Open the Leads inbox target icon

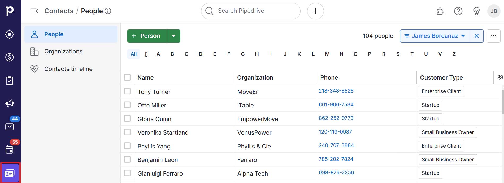click(10, 34)
